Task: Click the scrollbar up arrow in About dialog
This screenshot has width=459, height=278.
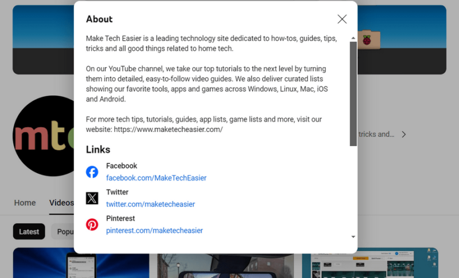Action: click(x=353, y=38)
